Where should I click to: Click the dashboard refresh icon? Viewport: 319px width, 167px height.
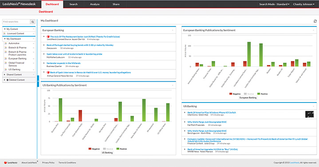click(x=315, y=21)
